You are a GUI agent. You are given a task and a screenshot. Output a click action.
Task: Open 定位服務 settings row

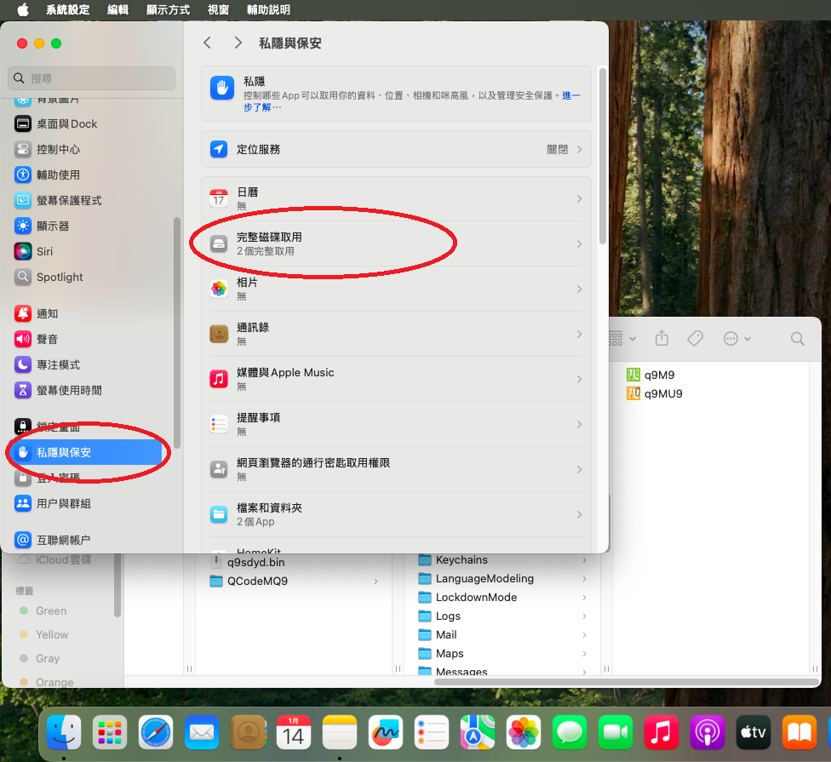click(396, 150)
